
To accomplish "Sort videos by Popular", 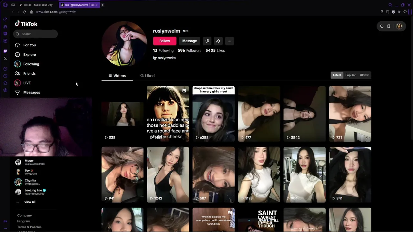I will point(350,75).
